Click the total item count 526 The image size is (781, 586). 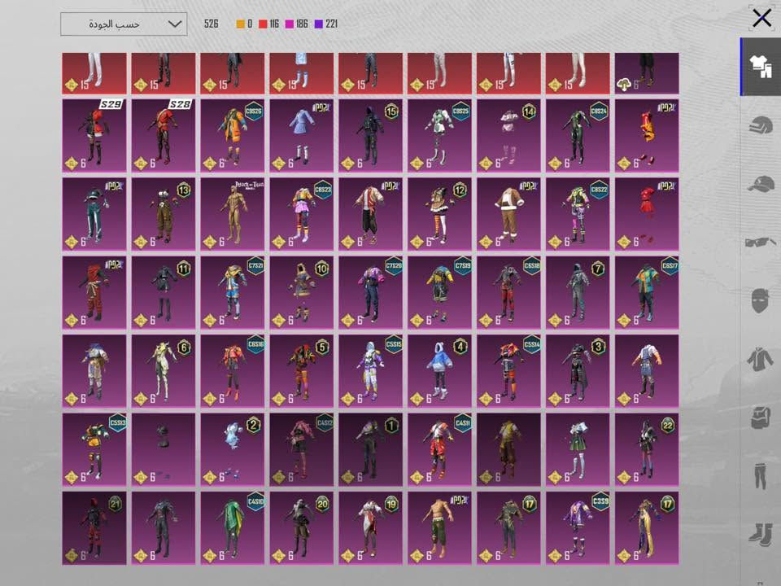212,24
